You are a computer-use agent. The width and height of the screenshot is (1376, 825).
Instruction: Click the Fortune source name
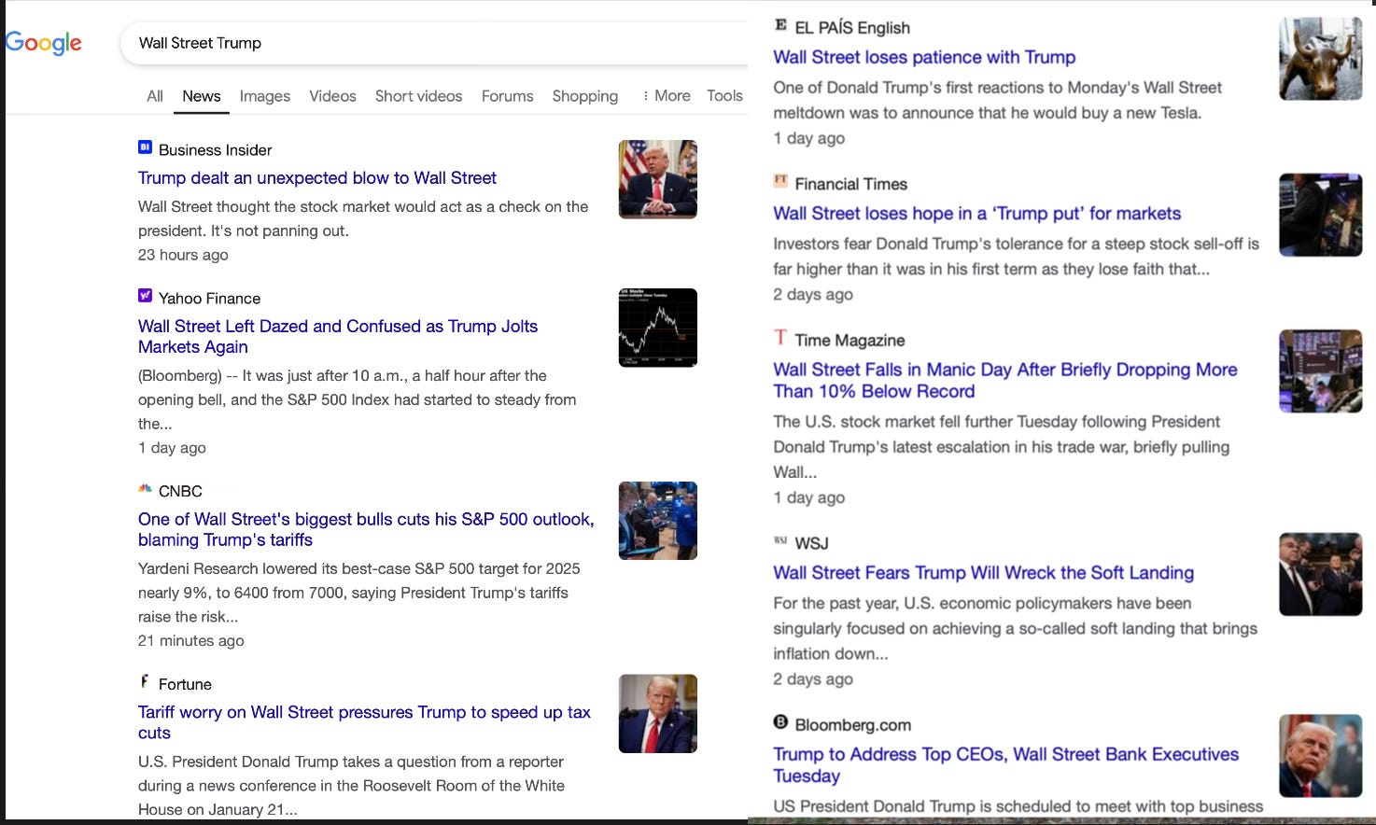pos(185,684)
